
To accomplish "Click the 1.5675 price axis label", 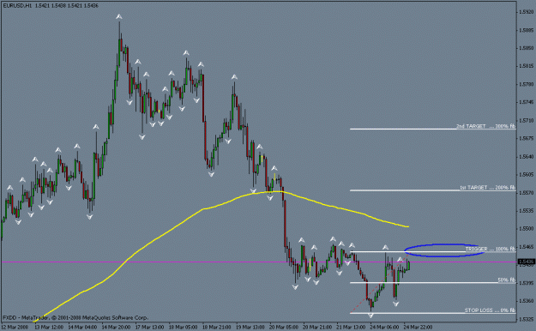I will [x=526, y=138].
